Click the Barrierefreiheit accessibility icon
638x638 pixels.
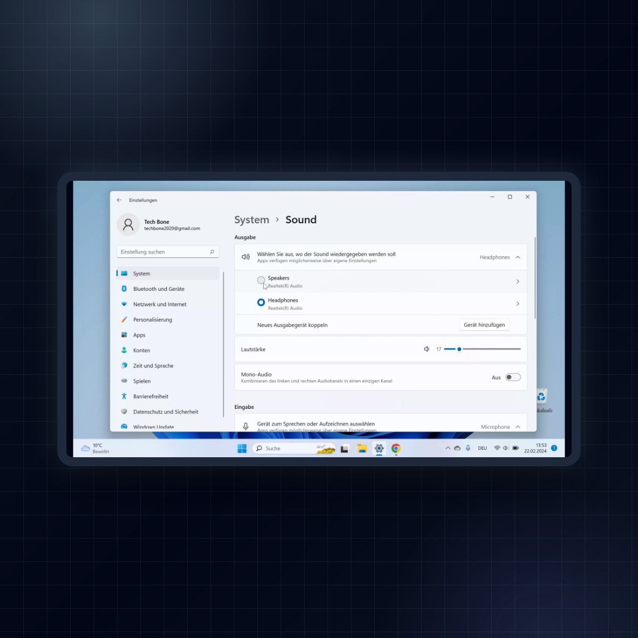coord(124,396)
